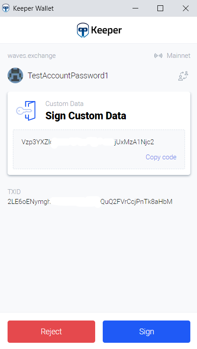Click the TestAccountPassword1 avatar image
The width and height of the screenshot is (197, 349).
[15, 76]
